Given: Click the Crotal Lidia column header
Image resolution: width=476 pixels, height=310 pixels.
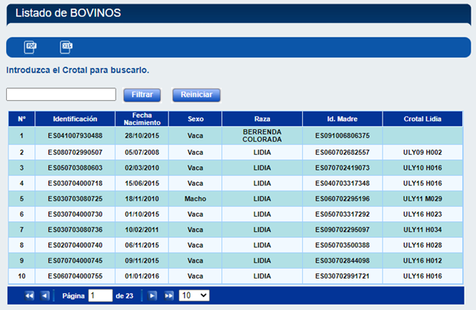Looking at the screenshot, I should coord(423,119).
